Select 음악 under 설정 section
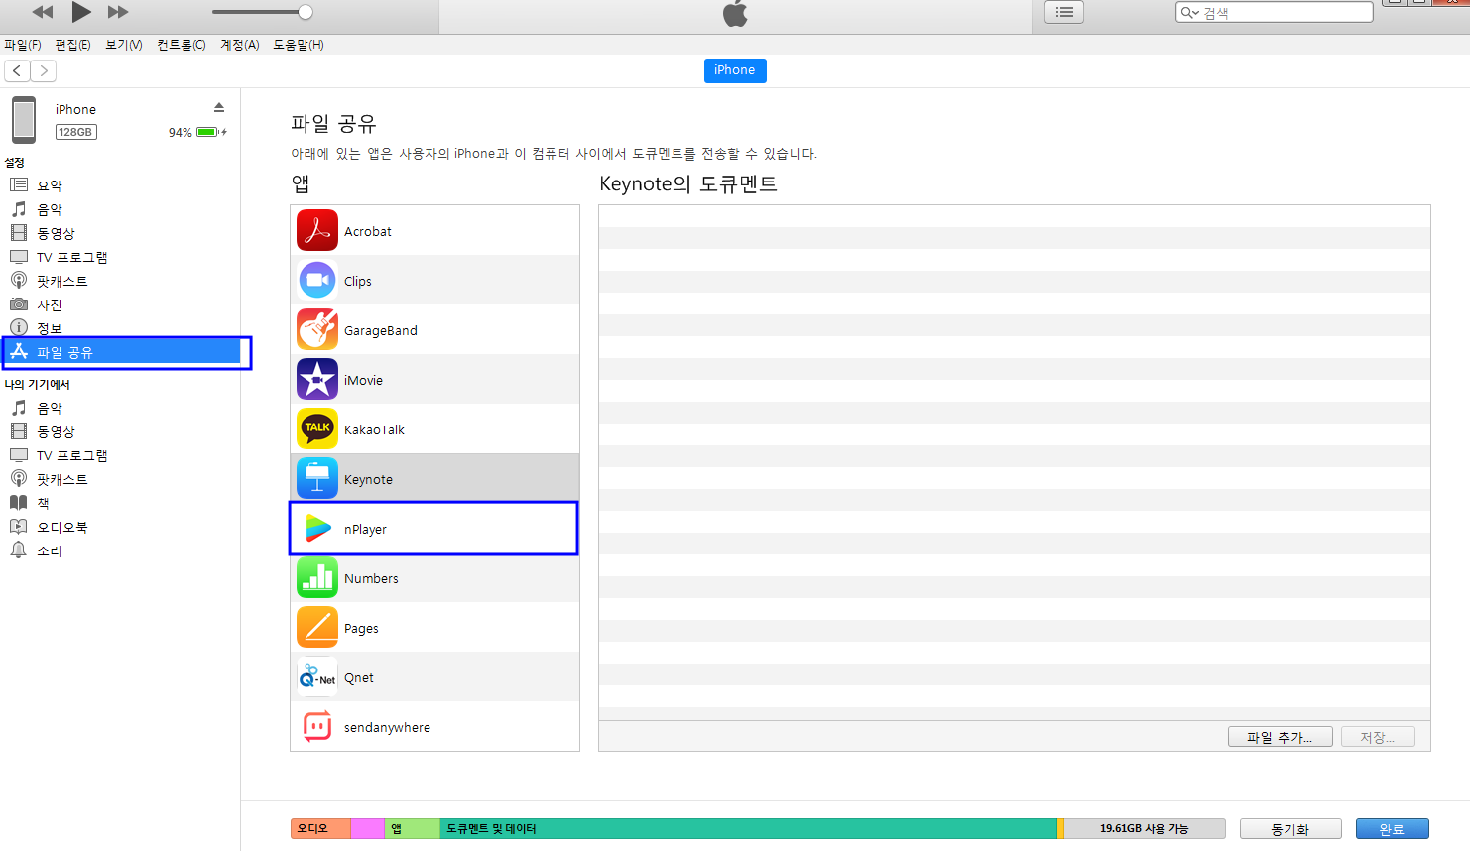Viewport: 1470px width, 851px height. point(120,209)
